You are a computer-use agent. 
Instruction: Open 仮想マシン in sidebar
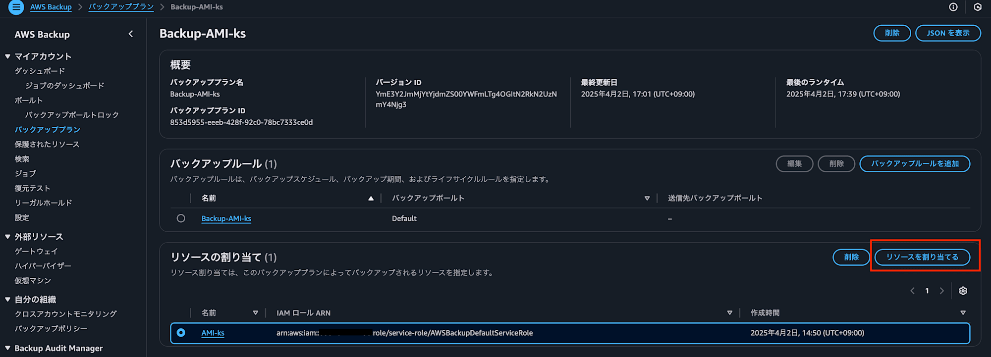(33, 280)
